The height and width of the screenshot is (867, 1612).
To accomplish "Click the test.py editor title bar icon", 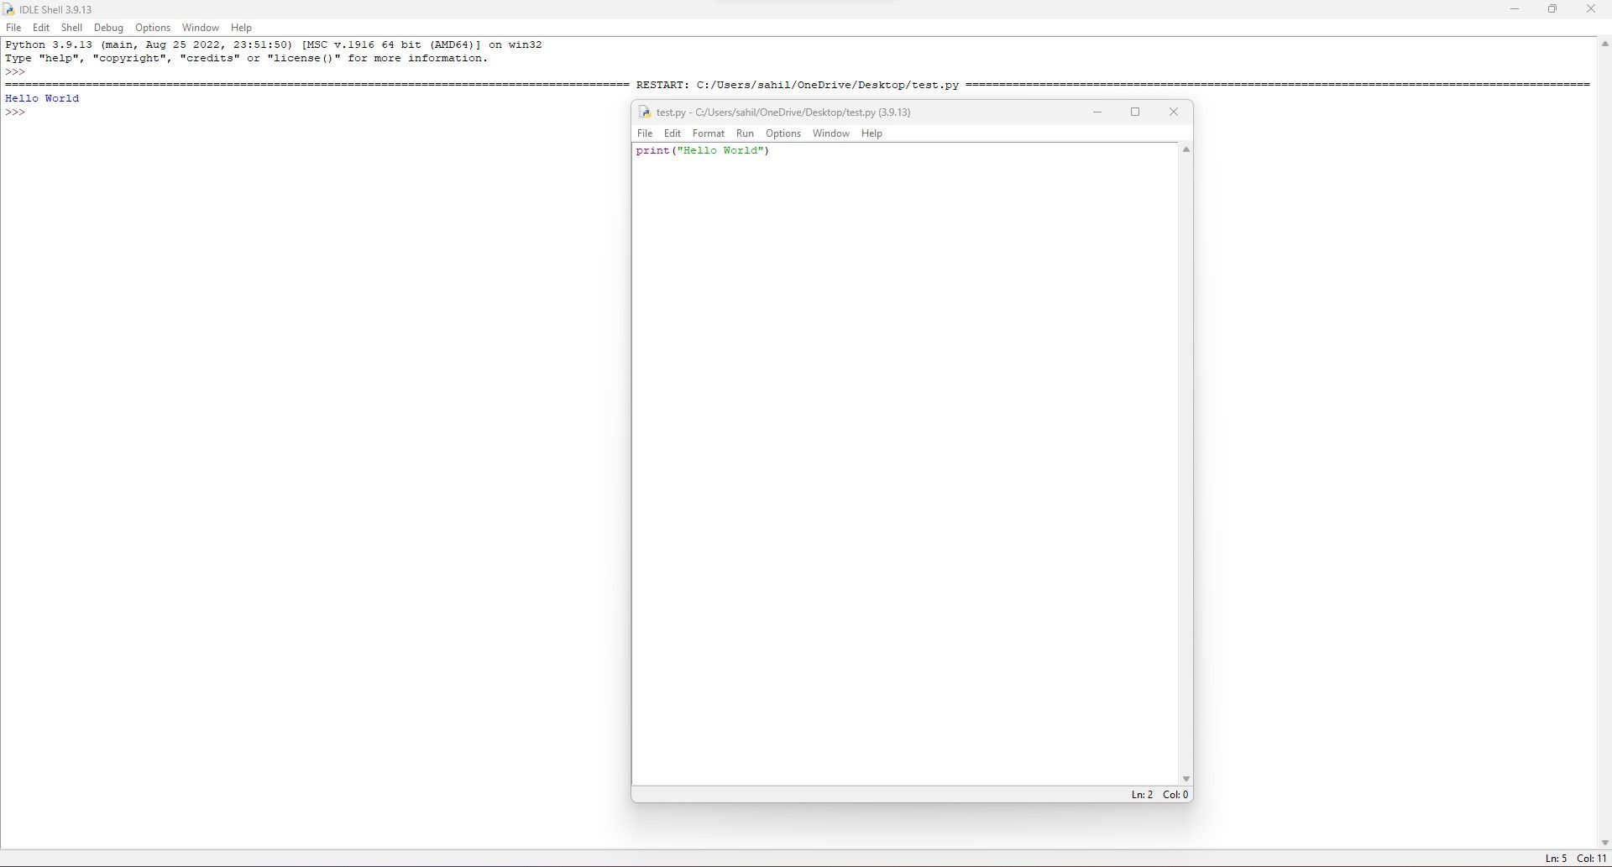I will pyautogui.click(x=645, y=112).
